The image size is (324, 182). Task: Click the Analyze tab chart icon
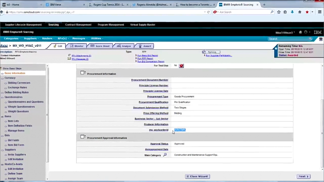[119, 46]
